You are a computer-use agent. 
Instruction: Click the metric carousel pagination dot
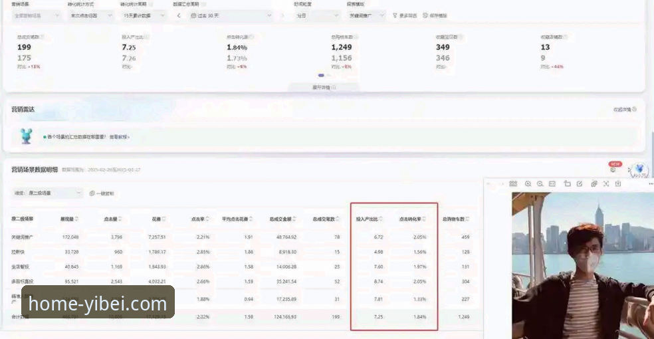321,76
